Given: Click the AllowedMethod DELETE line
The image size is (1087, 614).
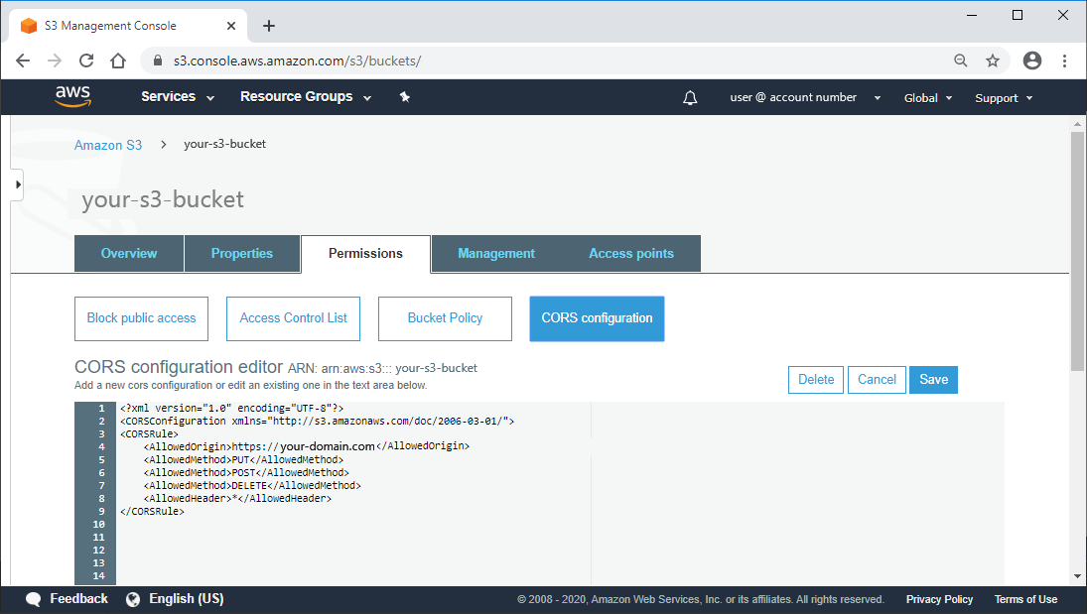Looking at the screenshot, I should tap(252, 486).
